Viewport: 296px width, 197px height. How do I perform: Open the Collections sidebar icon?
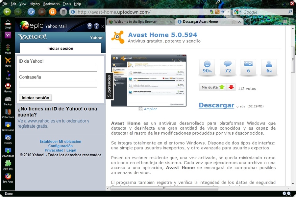click(x=8, y=113)
